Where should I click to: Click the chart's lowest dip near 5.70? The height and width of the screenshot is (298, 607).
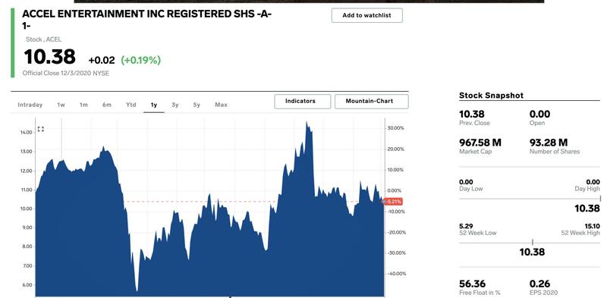[x=137, y=290]
